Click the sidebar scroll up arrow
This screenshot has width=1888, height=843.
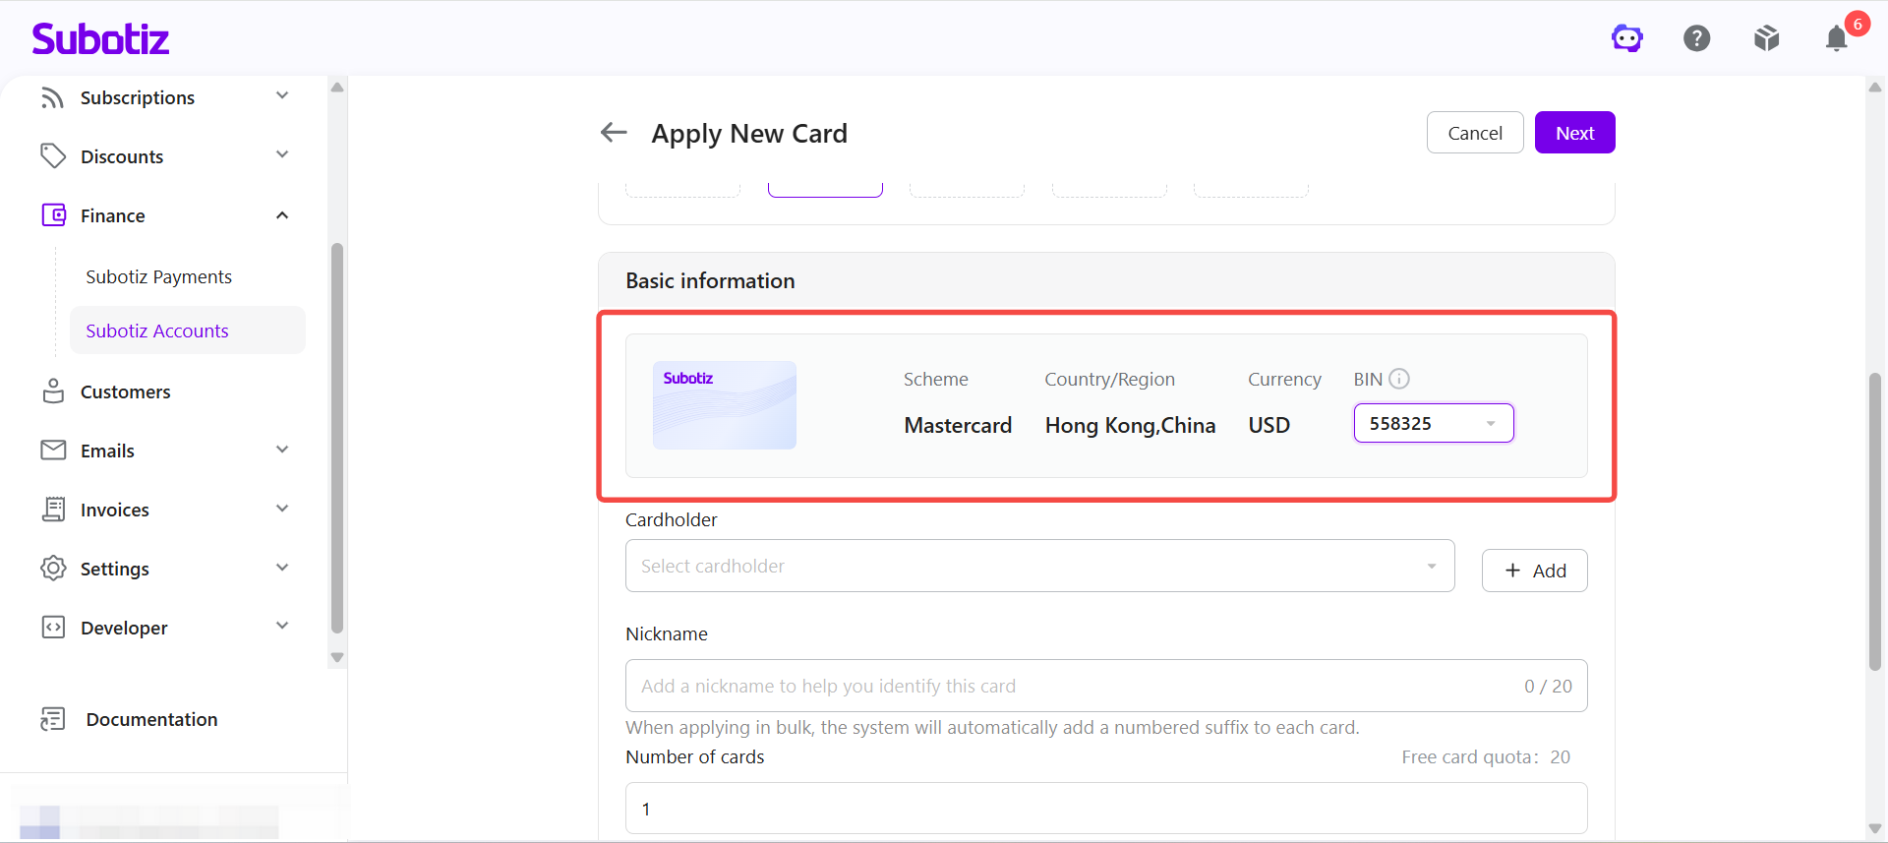(x=337, y=88)
